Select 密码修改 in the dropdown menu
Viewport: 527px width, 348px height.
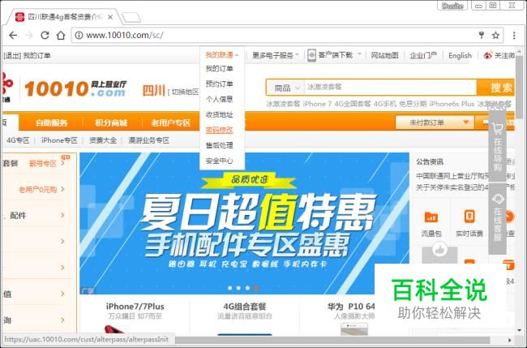(219, 130)
